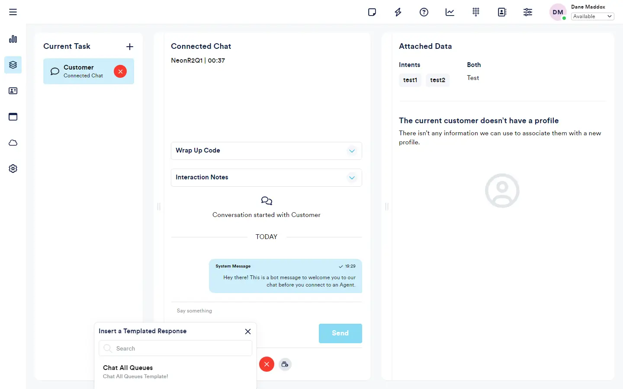Expand the Wrap Up Code section
The width and height of the screenshot is (623, 389).
(352, 151)
